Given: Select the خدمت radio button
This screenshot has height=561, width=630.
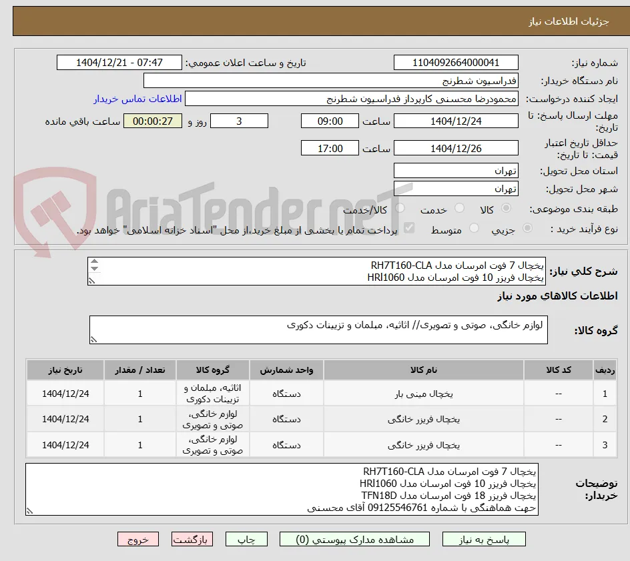Looking at the screenshot, I should pos(459,208).
